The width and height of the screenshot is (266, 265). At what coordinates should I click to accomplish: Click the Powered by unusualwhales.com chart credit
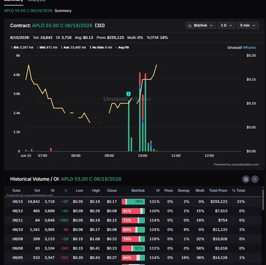[236, 164]
